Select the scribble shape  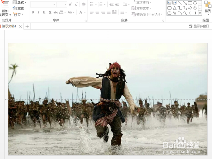[174, 13]
